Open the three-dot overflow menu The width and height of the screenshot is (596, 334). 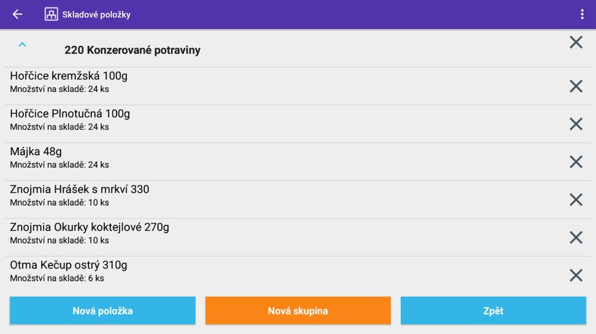pyautogui.click(x=581, y=15)
